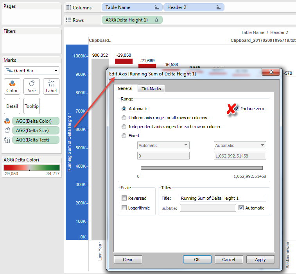Click the Clipboard.. column header

[x=100, y=40]
